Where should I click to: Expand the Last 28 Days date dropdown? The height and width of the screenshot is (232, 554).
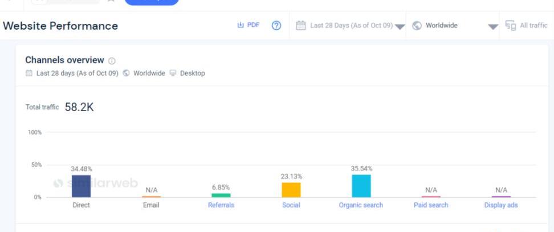(400, 27)
